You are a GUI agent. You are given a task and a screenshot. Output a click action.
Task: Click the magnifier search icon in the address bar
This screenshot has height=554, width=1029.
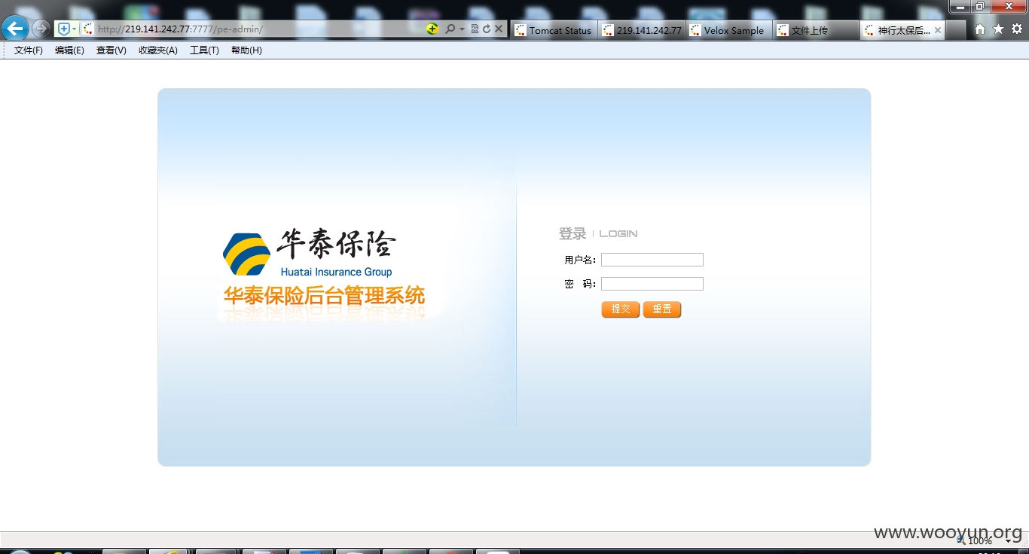click(x=450, y=29)
